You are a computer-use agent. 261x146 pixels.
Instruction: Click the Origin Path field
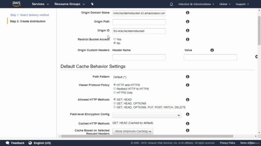tap(139, 22)
